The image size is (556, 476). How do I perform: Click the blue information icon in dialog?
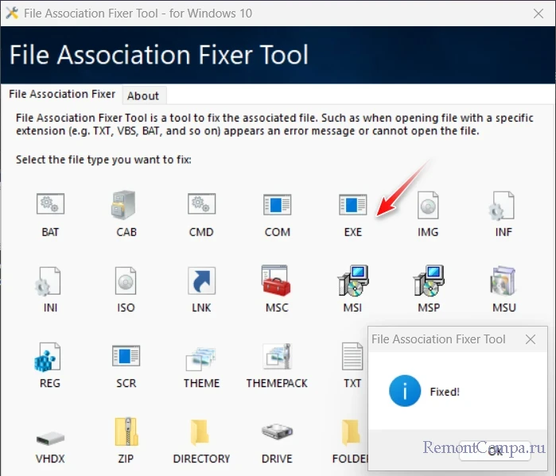click(405, 391)
